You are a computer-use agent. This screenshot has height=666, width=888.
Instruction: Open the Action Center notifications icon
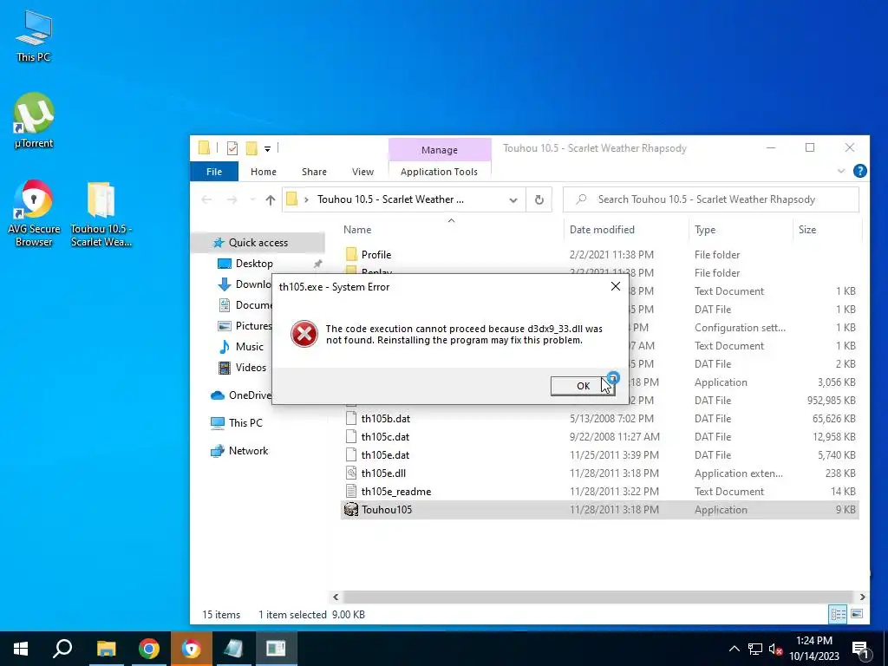[x=861, y=649]
